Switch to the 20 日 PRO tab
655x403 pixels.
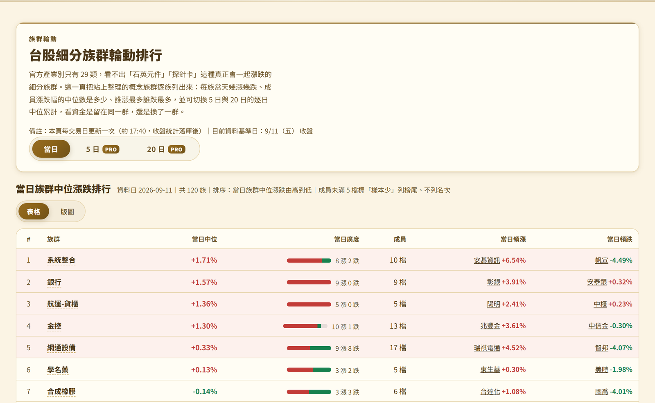pos(166,149)
